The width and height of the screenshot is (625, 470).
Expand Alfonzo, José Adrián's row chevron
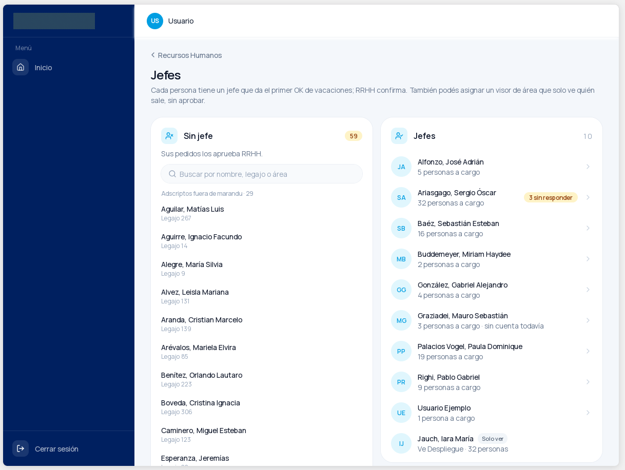click(588, 167)
